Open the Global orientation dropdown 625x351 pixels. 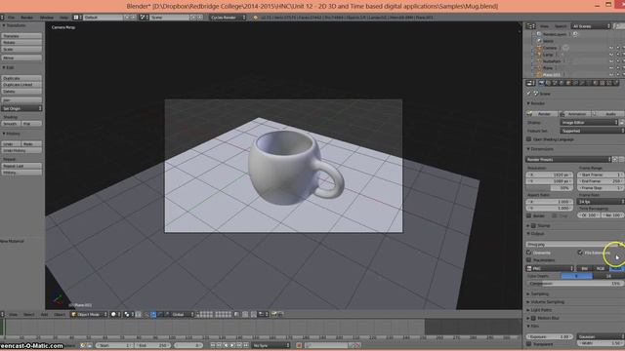[183, 314]
